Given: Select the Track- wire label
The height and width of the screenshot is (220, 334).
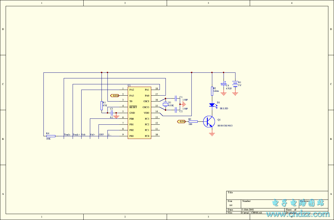Looking at the screenshot, I should click(67, 134).
